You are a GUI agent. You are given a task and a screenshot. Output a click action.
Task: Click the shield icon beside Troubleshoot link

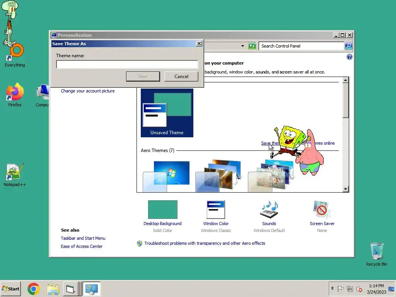(x=139, y=244)
